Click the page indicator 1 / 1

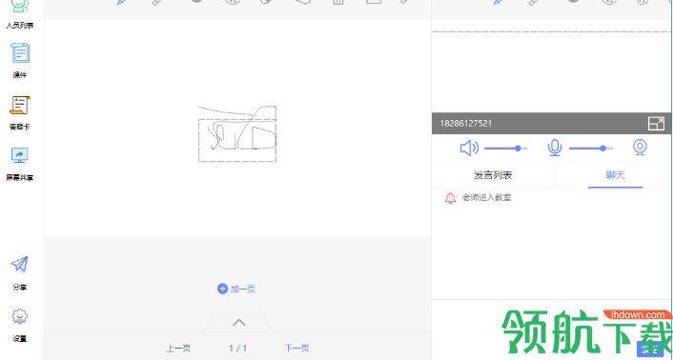tap(237, 348)
